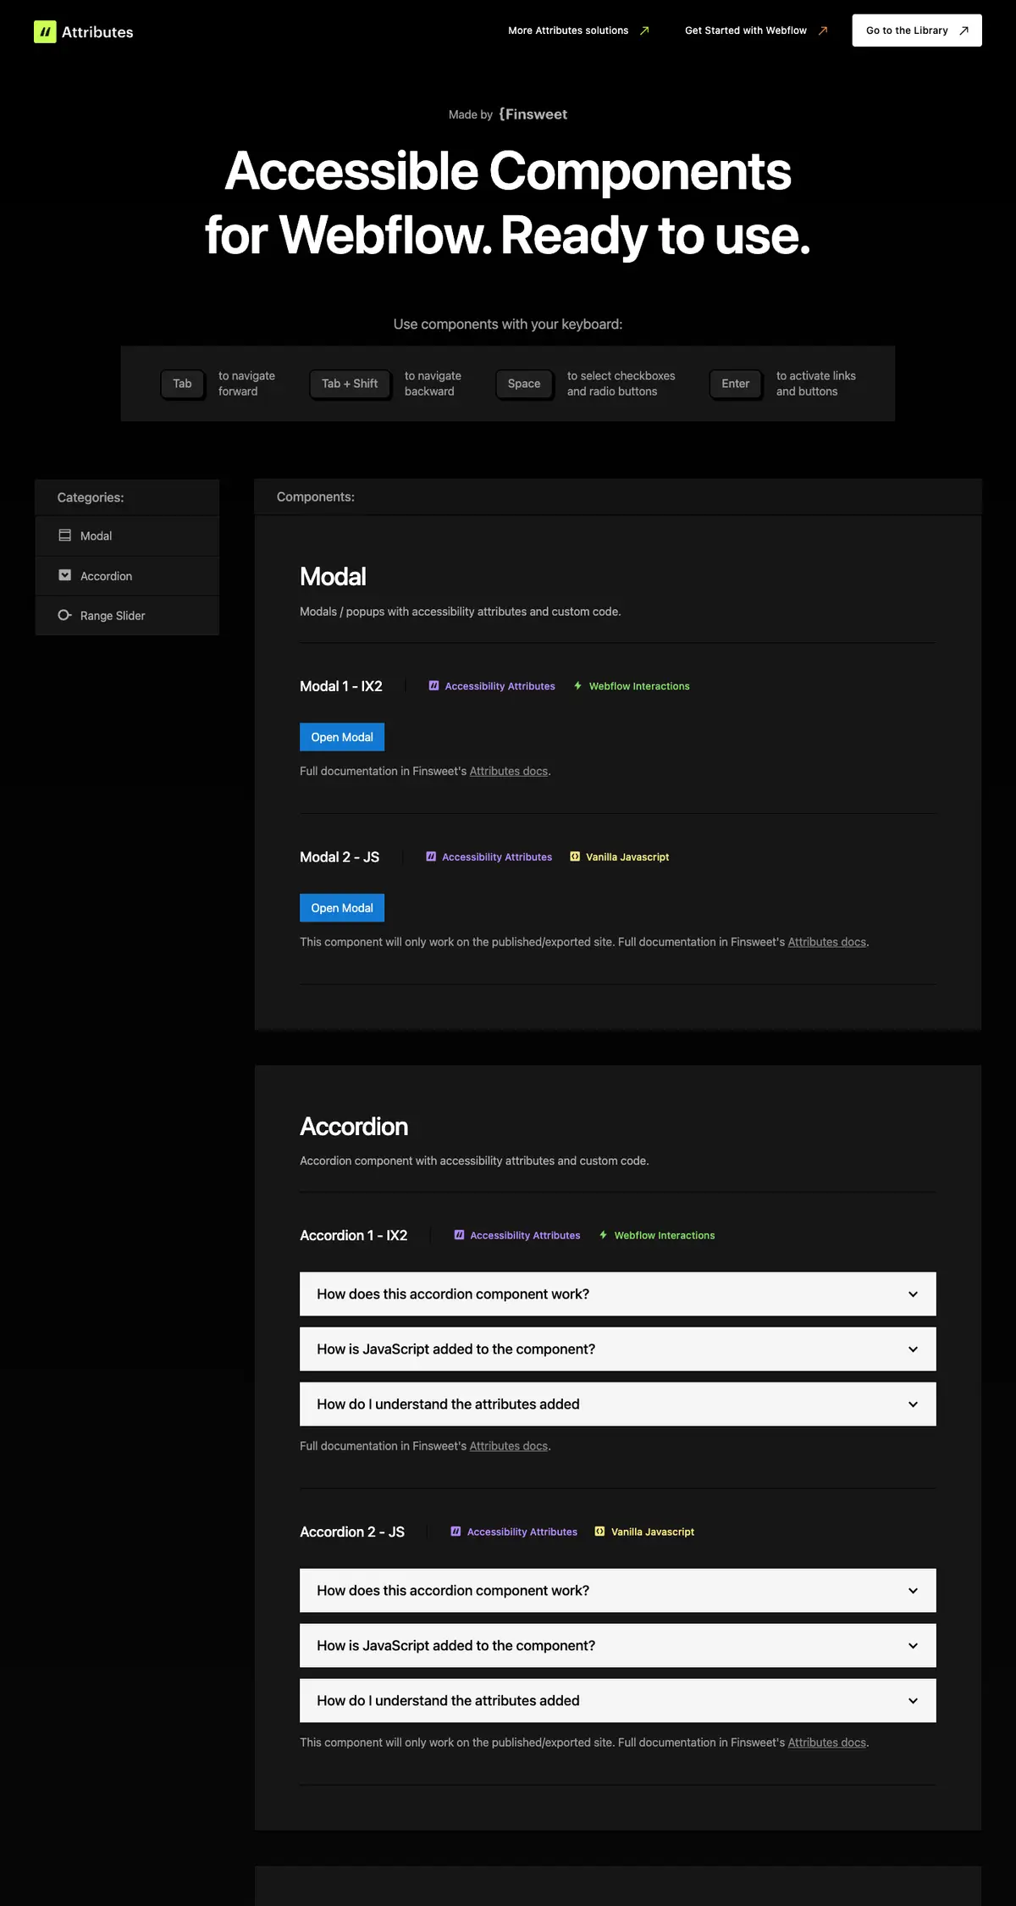Click the 'Accordion 1 - IX2' heading

(354, 1235)
